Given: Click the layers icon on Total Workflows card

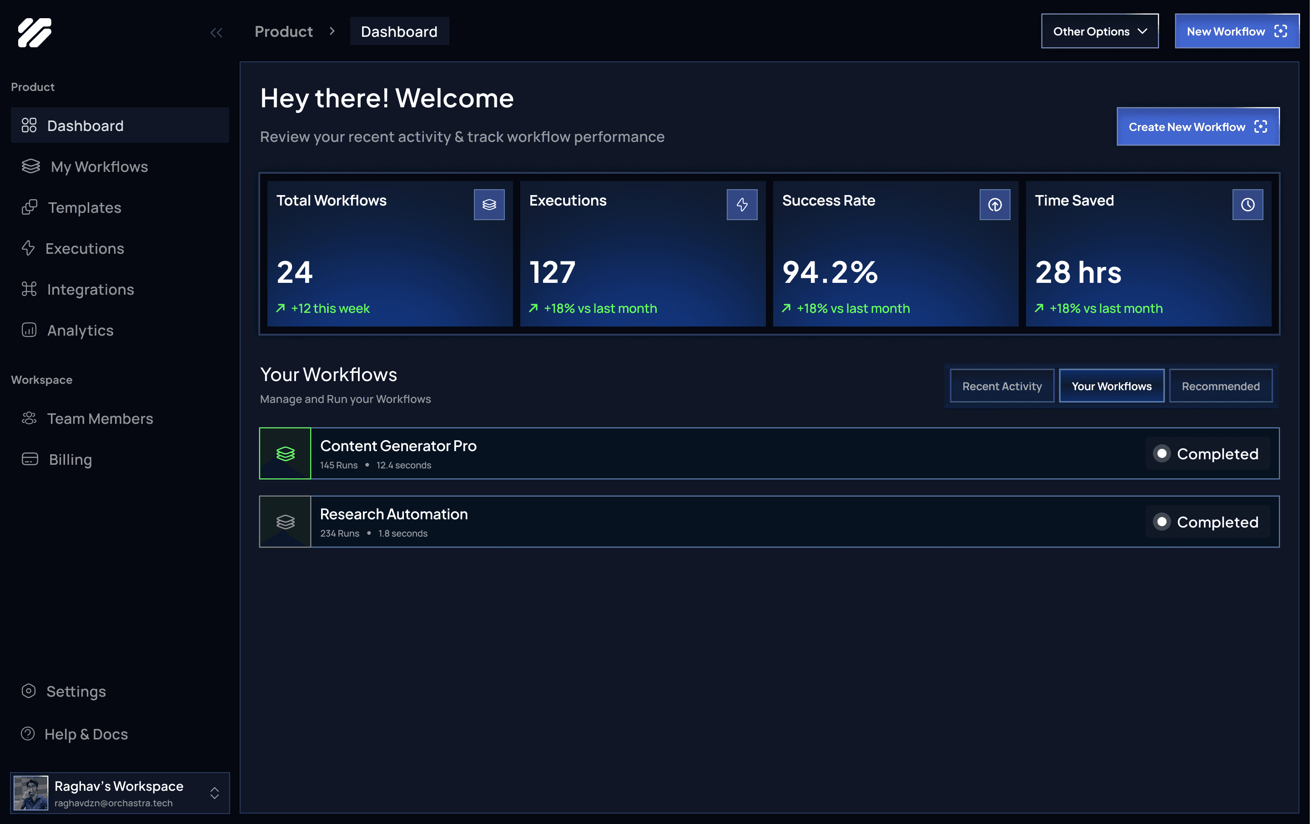Looking at the screenshot, I should [489, 204].
